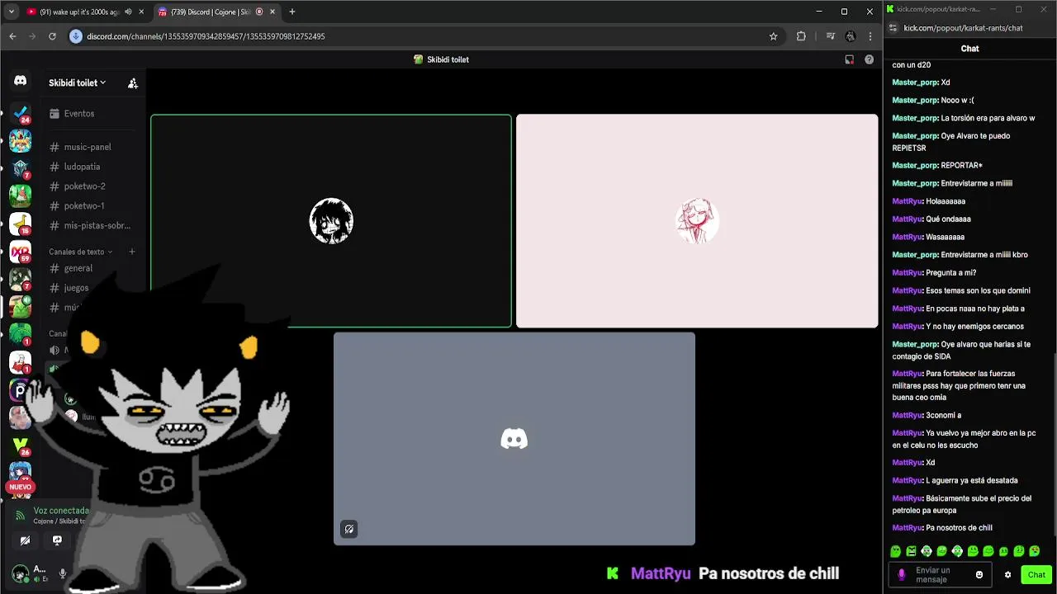Viewport: 1057px width, 594px height.
Task: Open the invite-members icon beside Skibidi toilet
Action: coord(132,82)
